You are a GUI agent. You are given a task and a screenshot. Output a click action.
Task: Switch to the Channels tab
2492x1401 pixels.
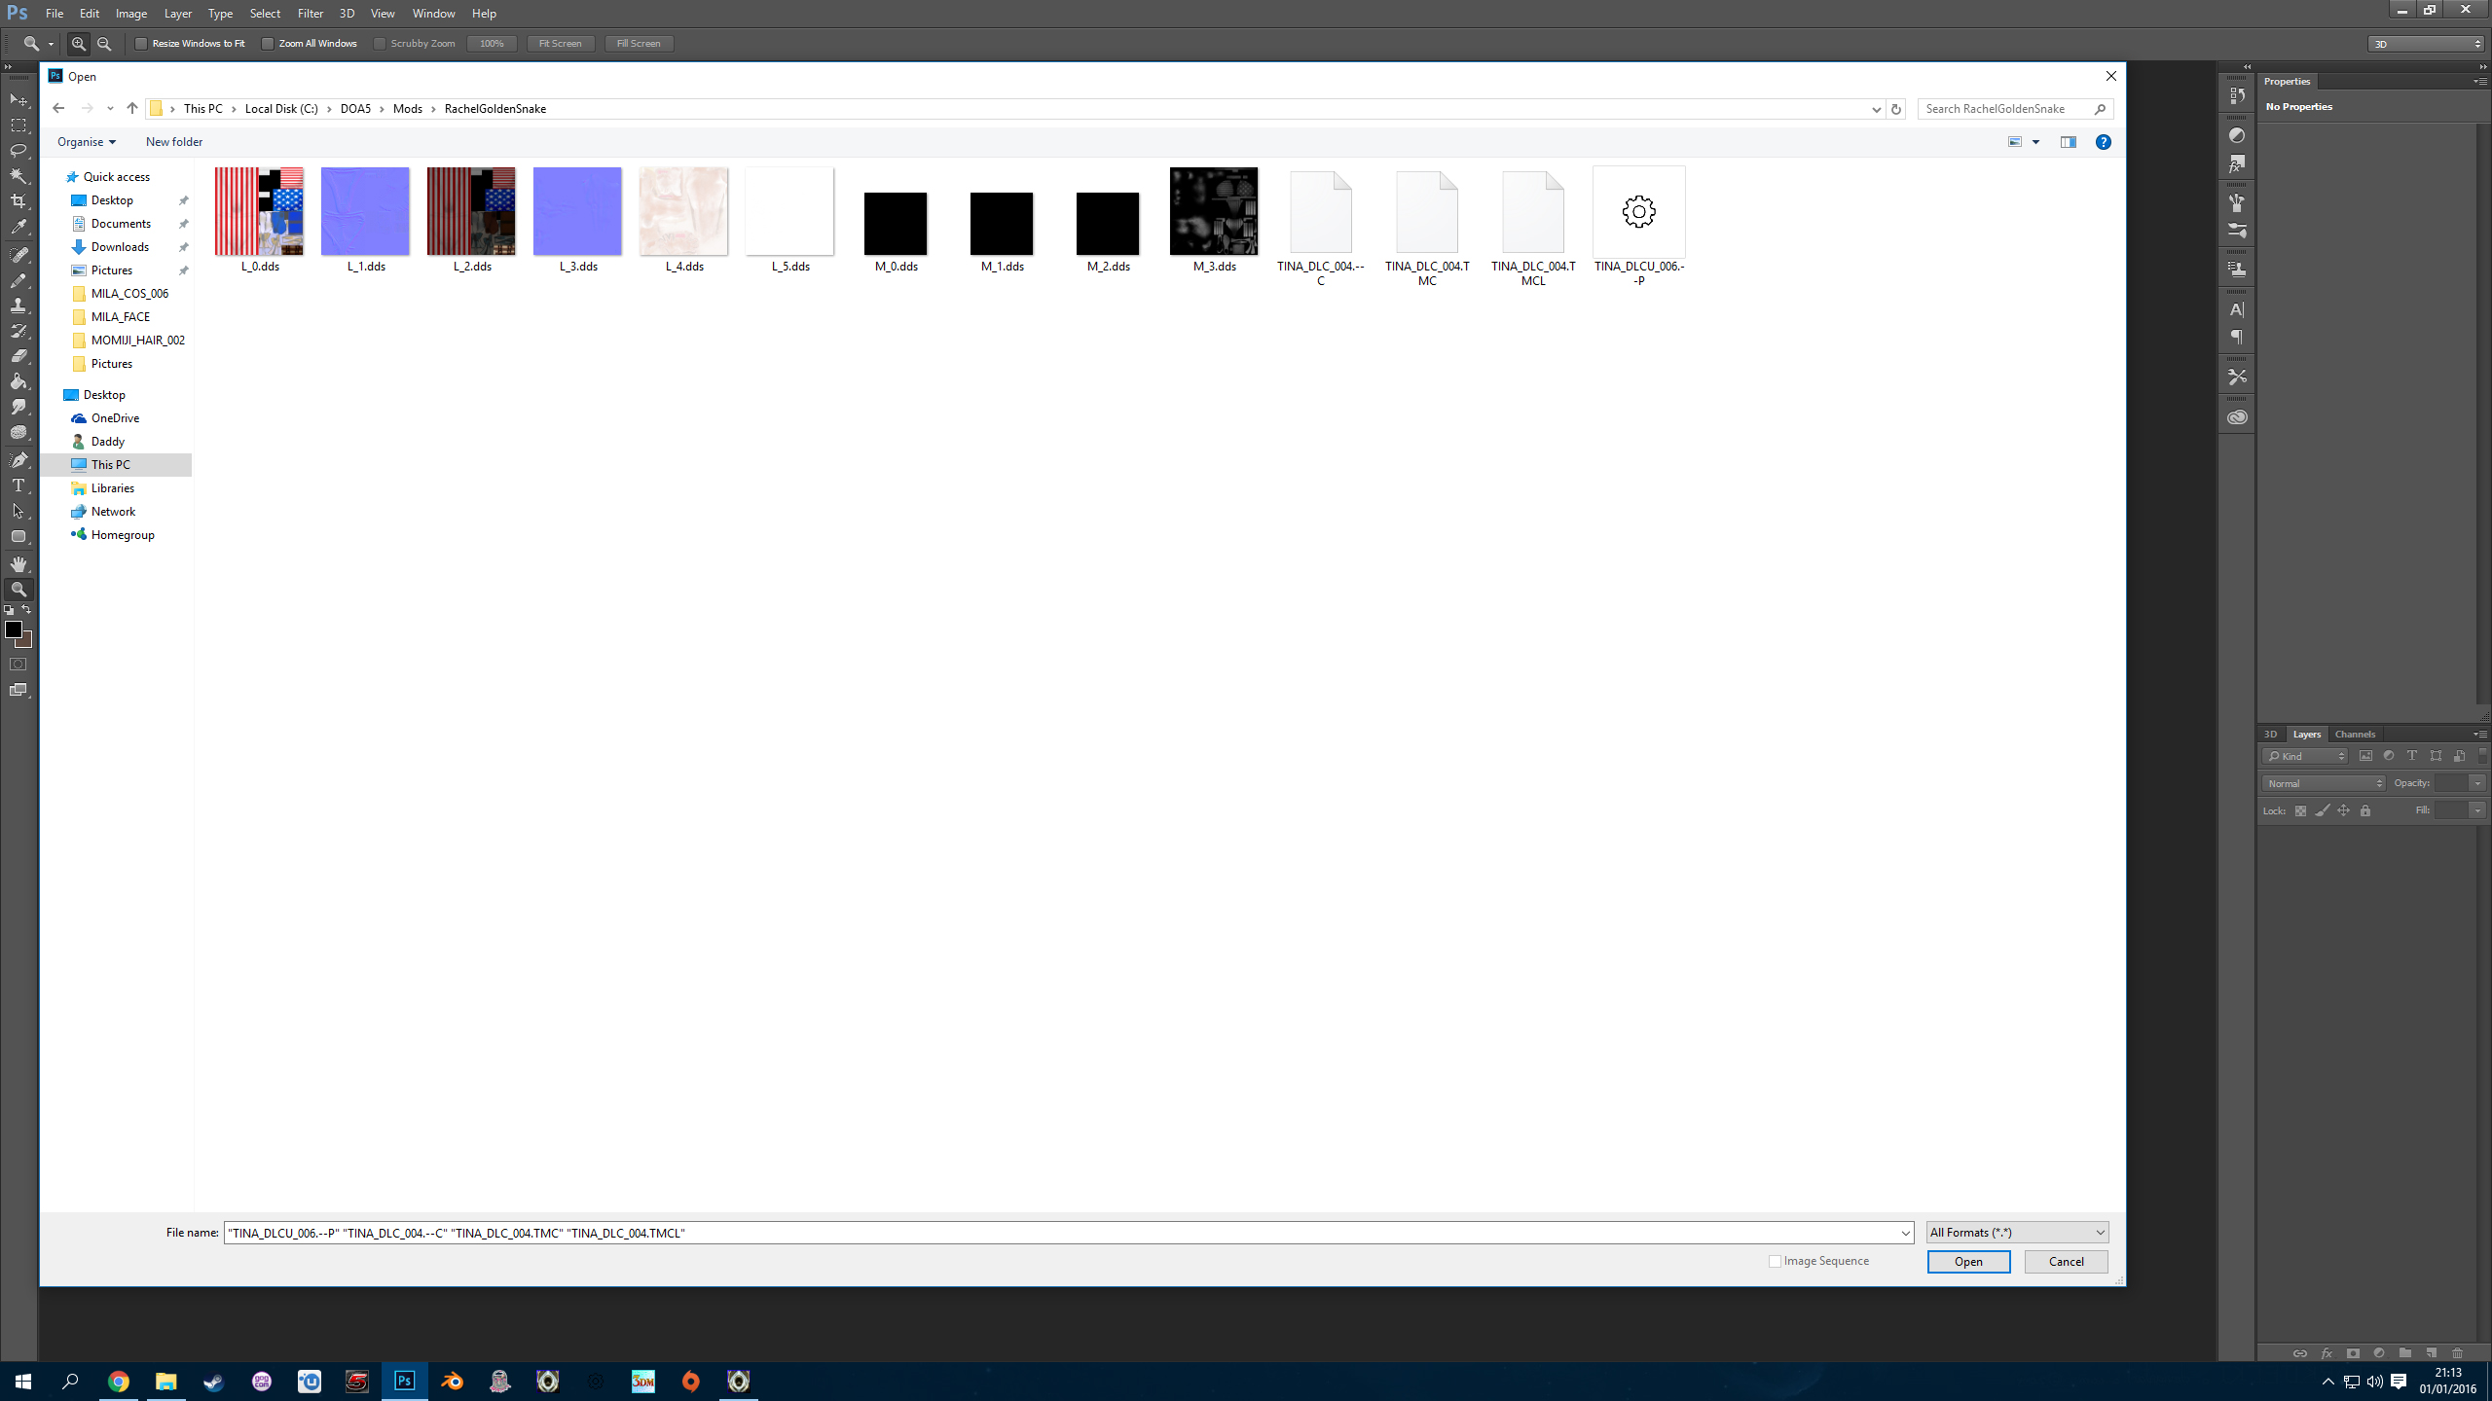[2355, 735]
